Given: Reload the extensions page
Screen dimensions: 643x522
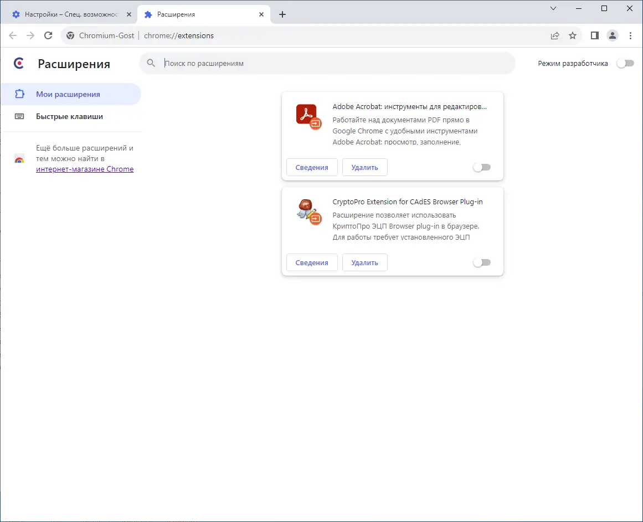Looking at the screenshot, I should (x=48, y=35).
